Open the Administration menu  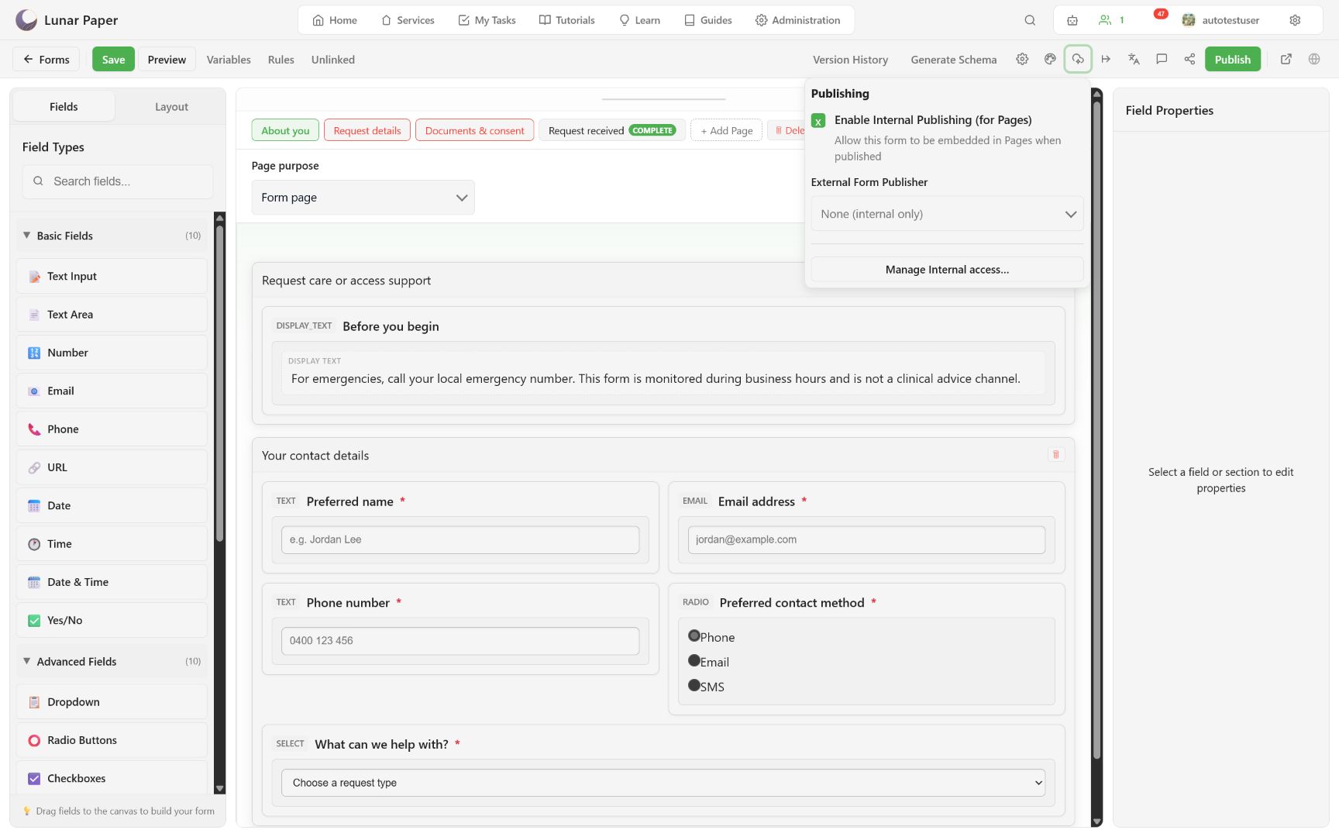click(x=797, y=20)
